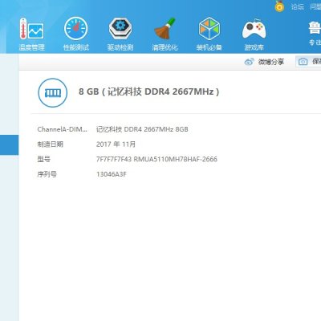This screenshot has width=321, height=321.
Task: Click the 制造日期 label
Action: (51, 144)
